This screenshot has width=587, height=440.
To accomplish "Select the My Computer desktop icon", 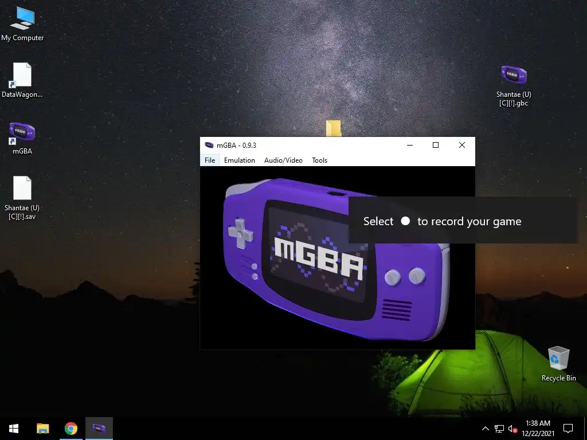I will 22,24.
